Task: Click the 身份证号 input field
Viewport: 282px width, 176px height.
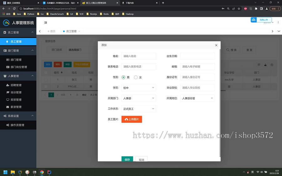Action: click(x=197, y=77)
